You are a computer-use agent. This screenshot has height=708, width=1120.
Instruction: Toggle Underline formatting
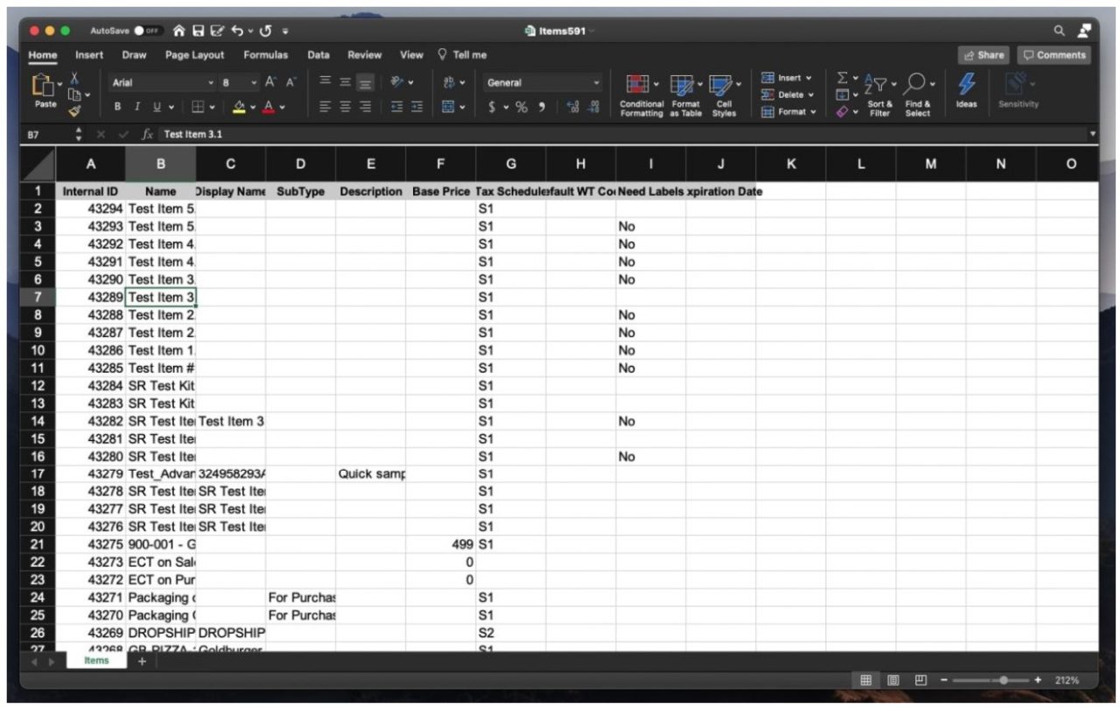coord(157,107)
